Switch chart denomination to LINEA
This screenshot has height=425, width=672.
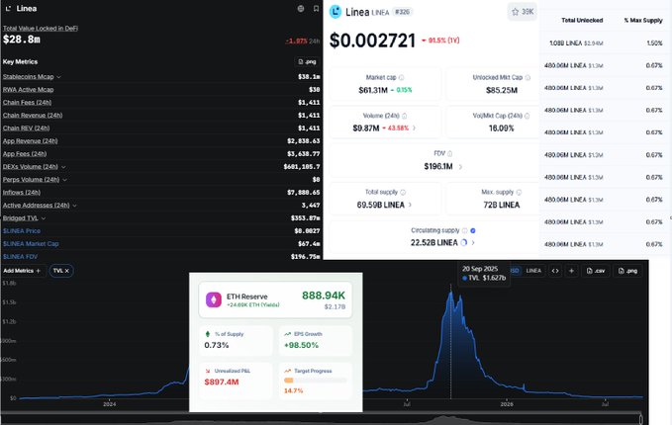pos(533,271)
